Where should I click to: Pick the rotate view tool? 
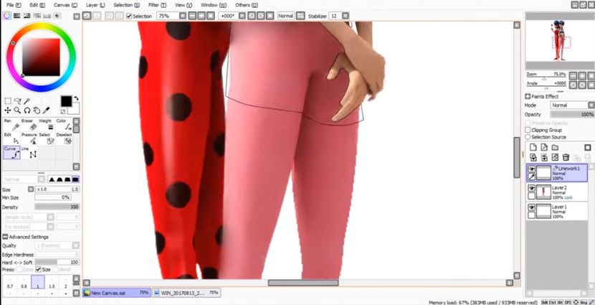pyautogui.click(x=27, y=111)
